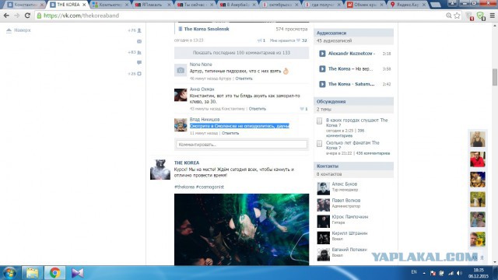Viewport: 498px width, 280px height.
Task: Reply to Анна Охман's comment via Ответить
Action: click(258, 109)
